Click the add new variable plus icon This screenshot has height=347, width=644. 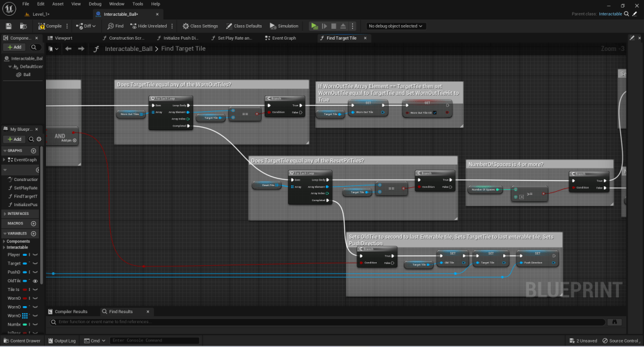(x=33, y=233)
